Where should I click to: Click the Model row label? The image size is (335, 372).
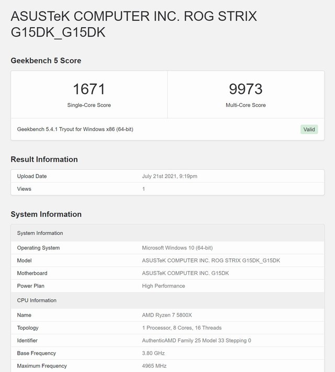[x=25, y=260]
